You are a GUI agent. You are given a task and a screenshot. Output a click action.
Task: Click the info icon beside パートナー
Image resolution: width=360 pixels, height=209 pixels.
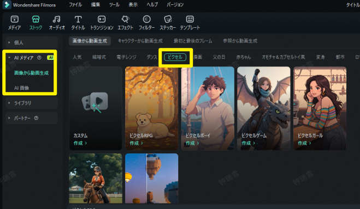point(36,118)
